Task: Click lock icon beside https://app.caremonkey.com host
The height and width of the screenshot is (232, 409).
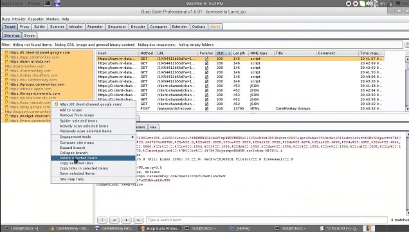Action: click(x=7, y=57)
